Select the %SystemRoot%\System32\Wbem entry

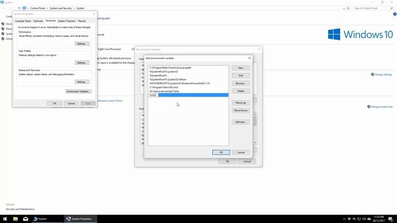tap(188, 79)
